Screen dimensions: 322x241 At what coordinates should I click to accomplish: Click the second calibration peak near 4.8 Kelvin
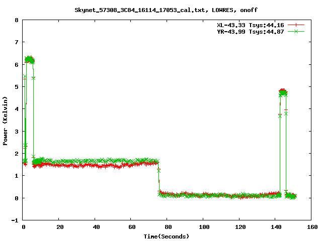283,92
